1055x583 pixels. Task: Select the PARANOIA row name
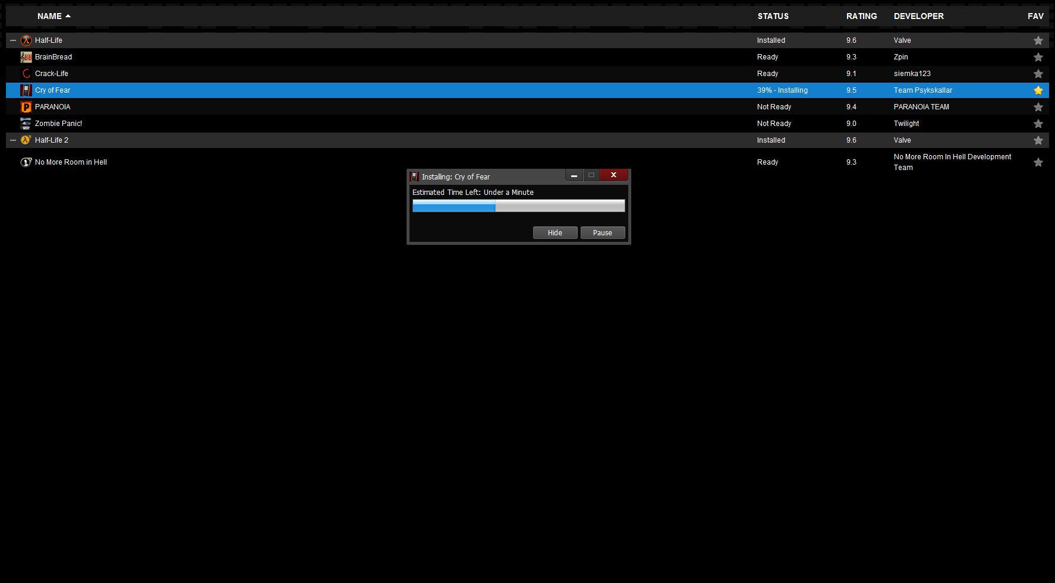53,107
